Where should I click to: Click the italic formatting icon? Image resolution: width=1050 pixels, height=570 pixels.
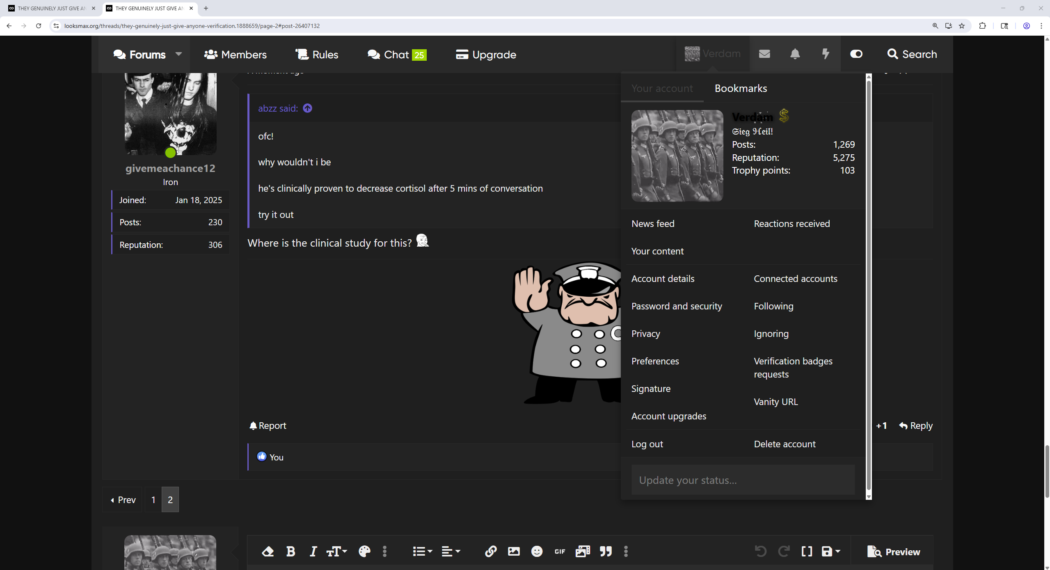click(x=313, y=551)
